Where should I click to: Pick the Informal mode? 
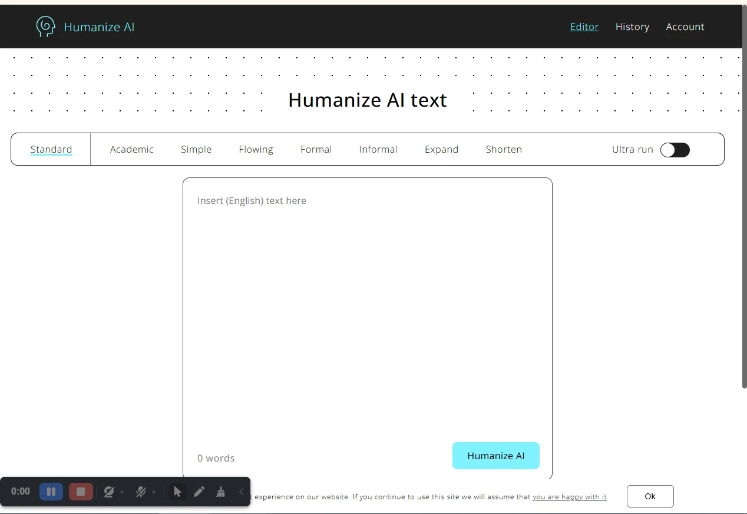click(x=378, y=150)
